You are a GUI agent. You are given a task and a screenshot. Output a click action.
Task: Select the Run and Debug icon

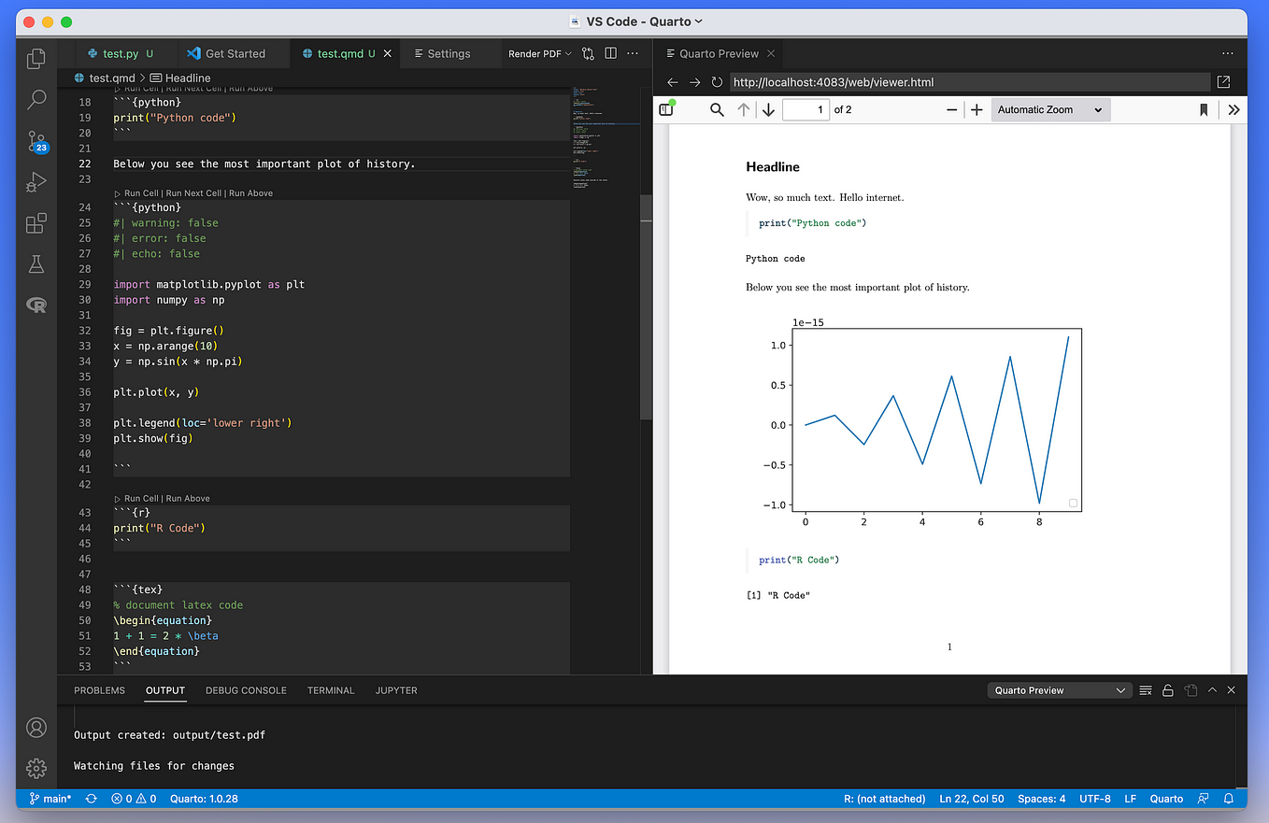[x=36, y=181]
